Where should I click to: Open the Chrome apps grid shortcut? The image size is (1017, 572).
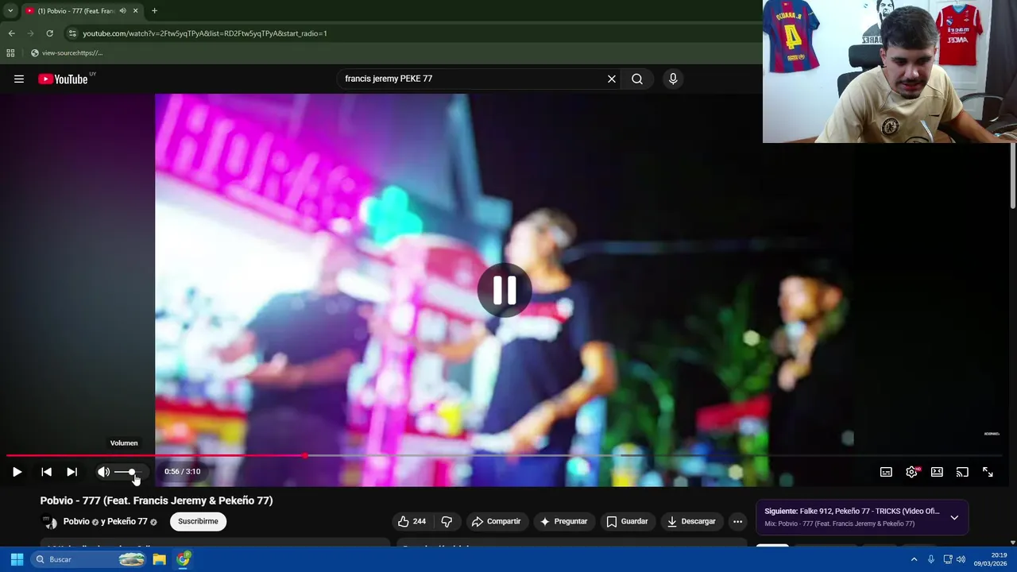pos(10,53)
